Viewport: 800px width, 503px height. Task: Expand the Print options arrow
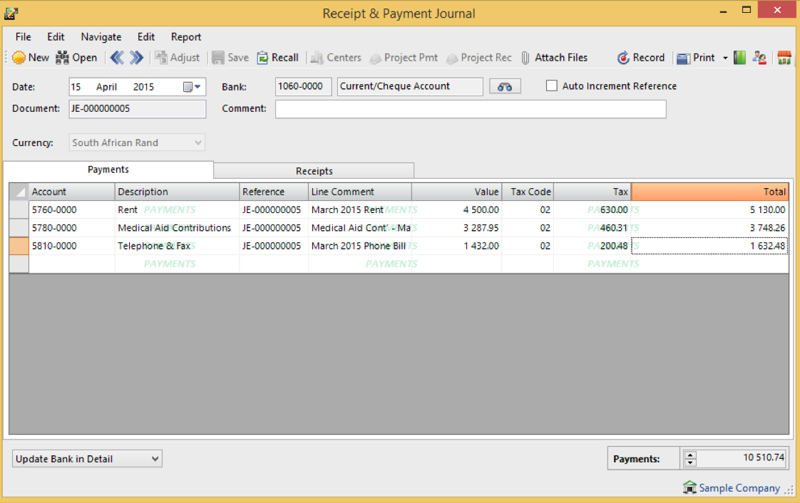pos(725,58)
